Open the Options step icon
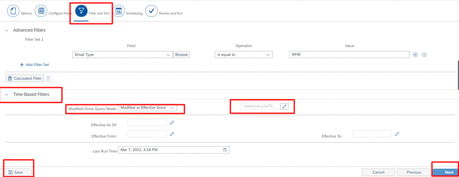The image size is (459, 177). [13, 11]
